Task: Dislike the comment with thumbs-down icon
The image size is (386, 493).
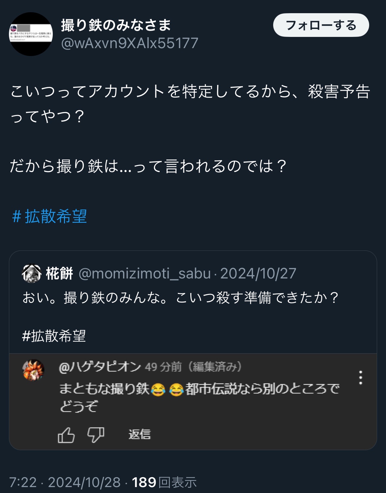Action: (96, 435)
